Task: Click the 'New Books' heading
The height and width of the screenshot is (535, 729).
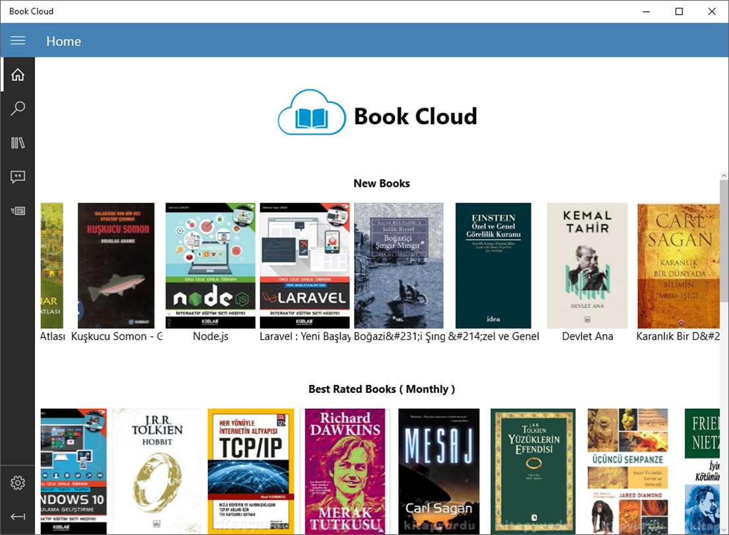Action: 382,184
